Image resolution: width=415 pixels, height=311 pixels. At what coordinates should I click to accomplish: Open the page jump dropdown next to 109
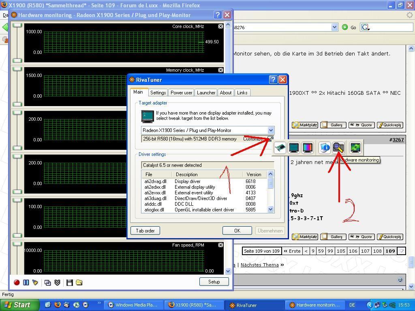402,251
